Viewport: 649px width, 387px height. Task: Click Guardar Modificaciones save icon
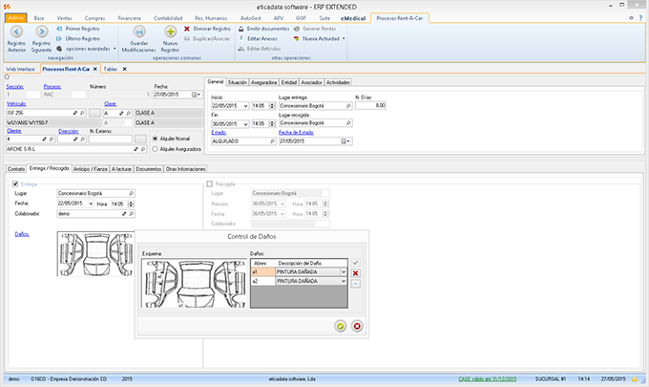138,33
